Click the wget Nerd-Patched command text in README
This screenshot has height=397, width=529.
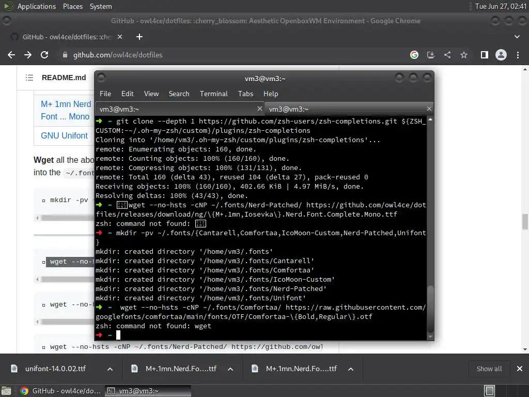(x=186, y=347)
